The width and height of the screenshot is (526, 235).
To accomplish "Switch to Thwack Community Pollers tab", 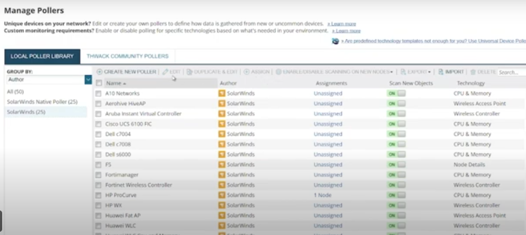I will (128, 57).
